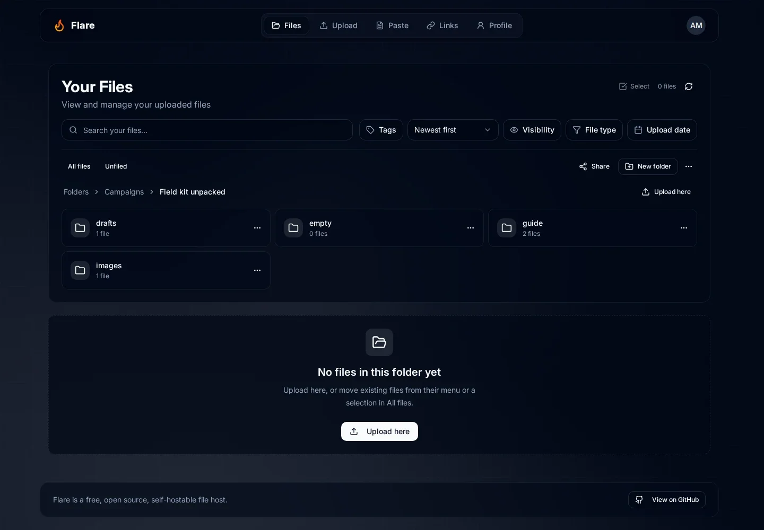Click the guide folder icon
Screen dimensions: 764x530
(507, 228)
